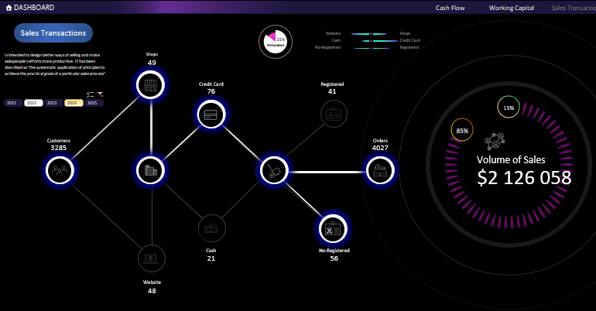Click the Shops storefront node icon
This screenshot has height=311, width=596.
(x=151, y=84)
